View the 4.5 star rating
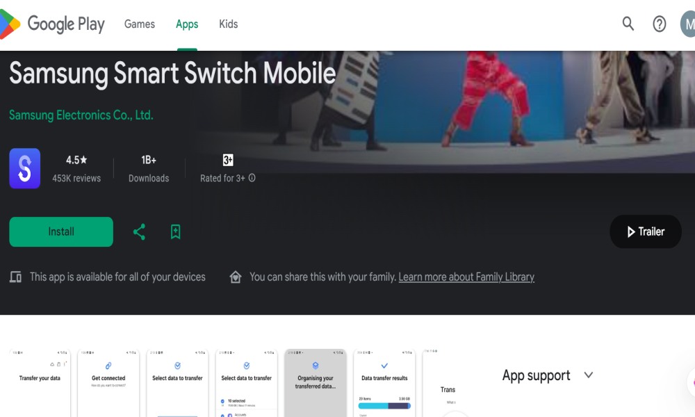695x417 pixels. click(76, 160)
